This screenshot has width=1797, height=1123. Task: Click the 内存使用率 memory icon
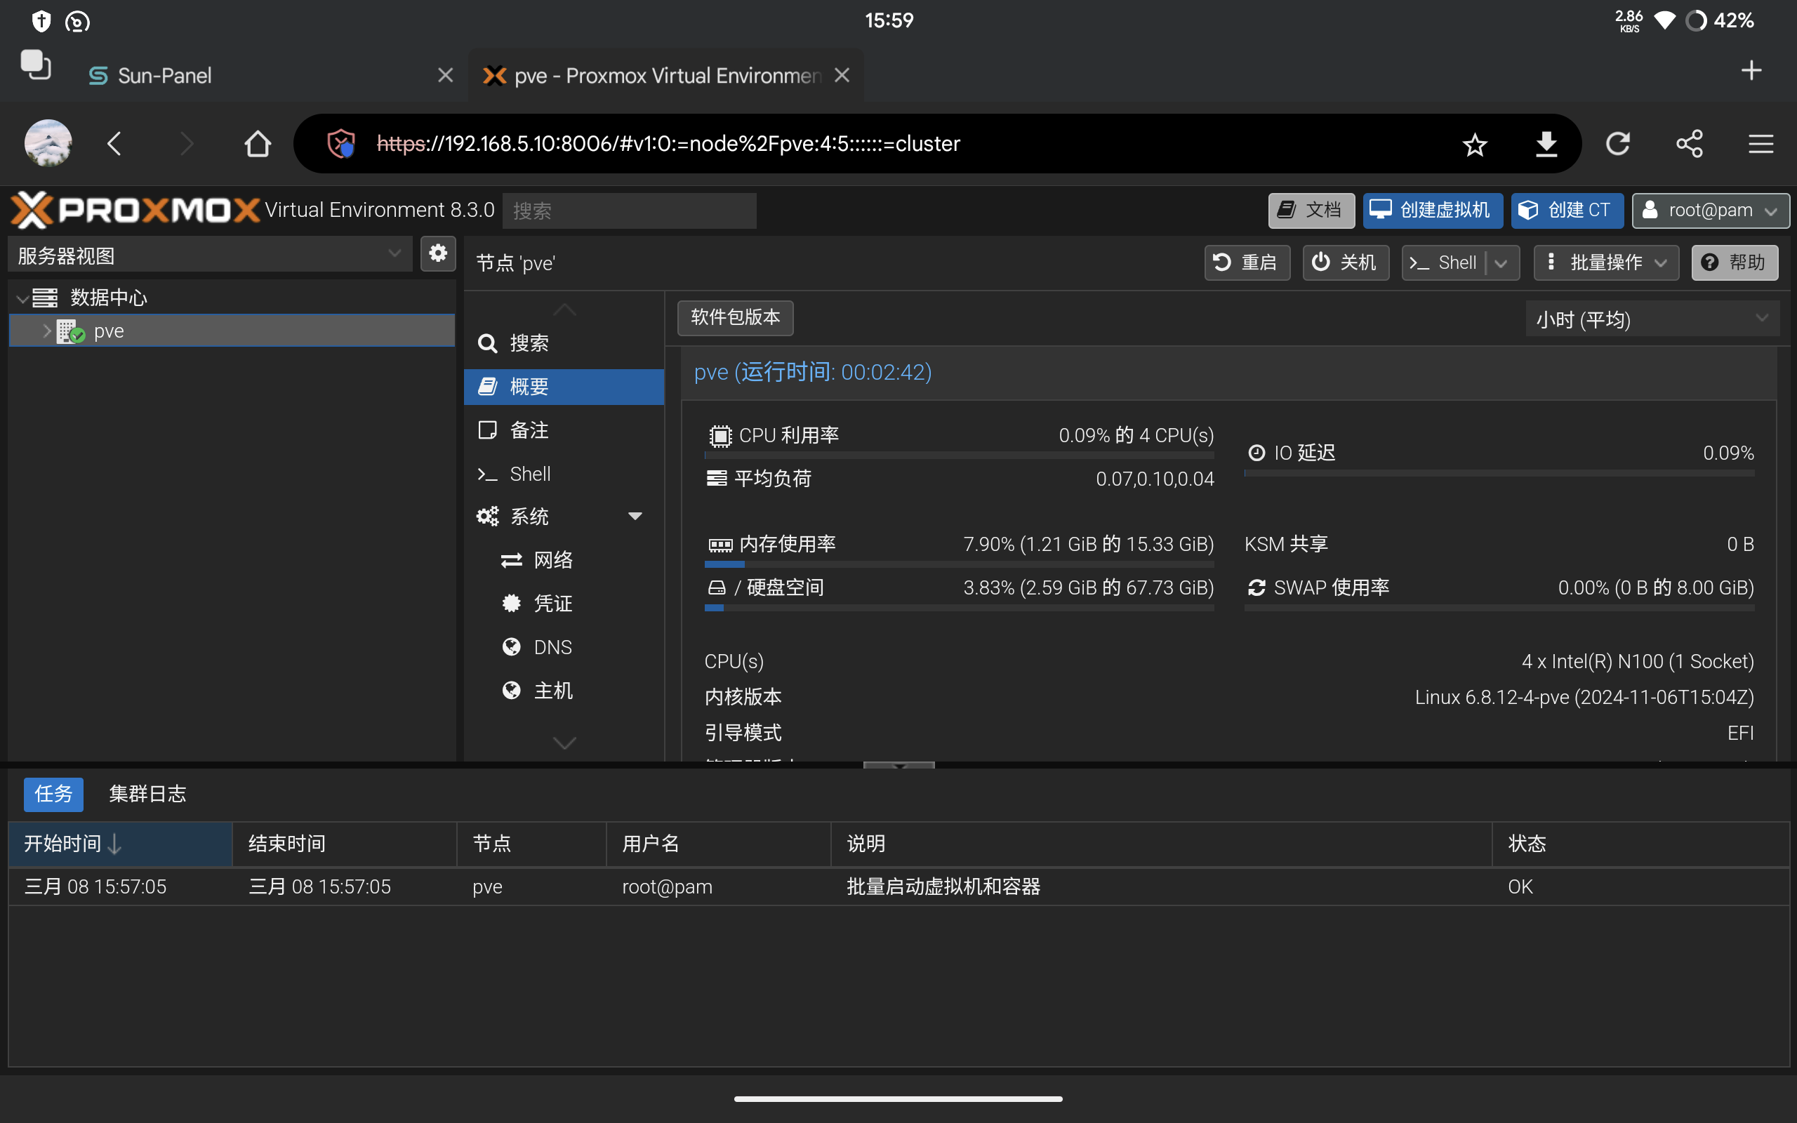point(720,545)
